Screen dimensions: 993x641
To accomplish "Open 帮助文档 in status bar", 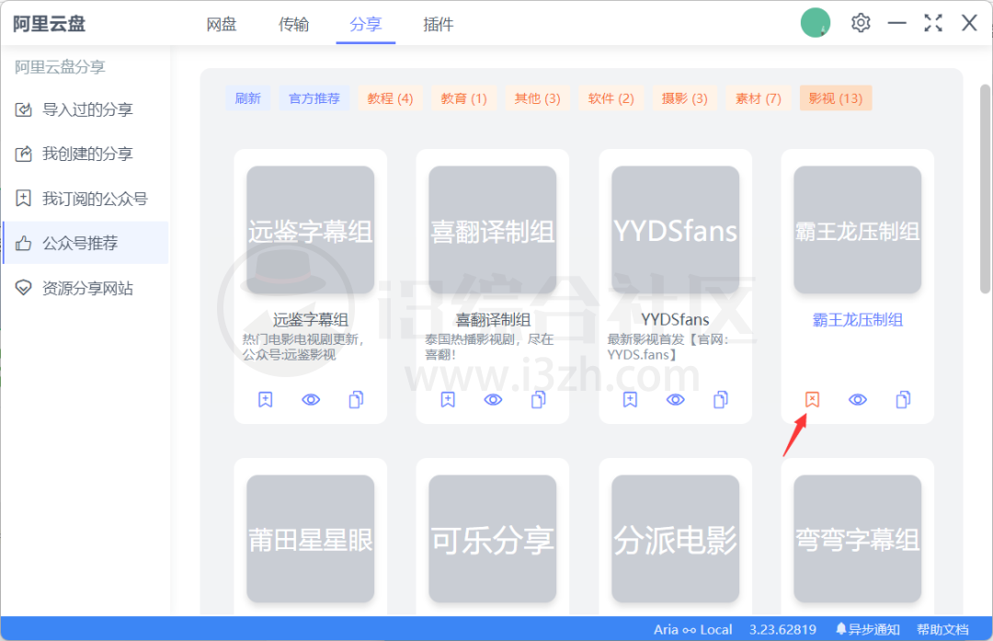I will coord(943,630).
